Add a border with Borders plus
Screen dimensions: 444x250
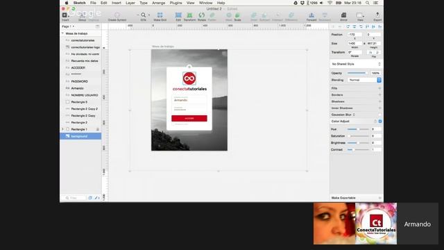379,95
